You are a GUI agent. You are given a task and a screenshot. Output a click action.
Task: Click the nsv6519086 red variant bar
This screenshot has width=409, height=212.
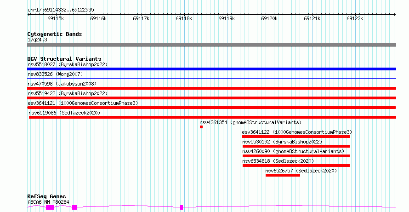[212, 117]
